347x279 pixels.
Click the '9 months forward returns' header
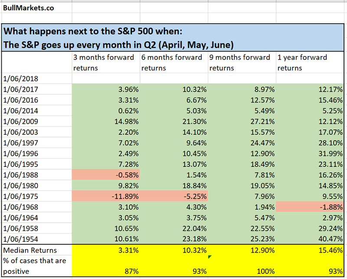point(240,62)
